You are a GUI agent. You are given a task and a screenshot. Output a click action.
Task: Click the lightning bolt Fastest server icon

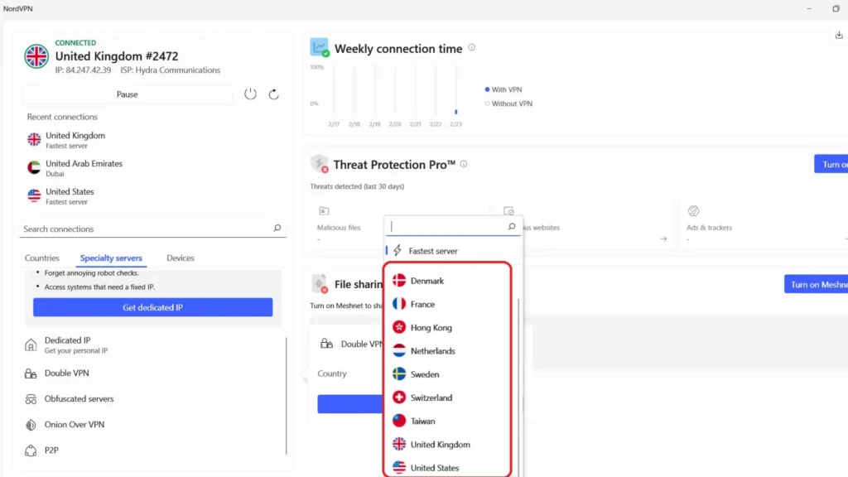pos(397,250)
